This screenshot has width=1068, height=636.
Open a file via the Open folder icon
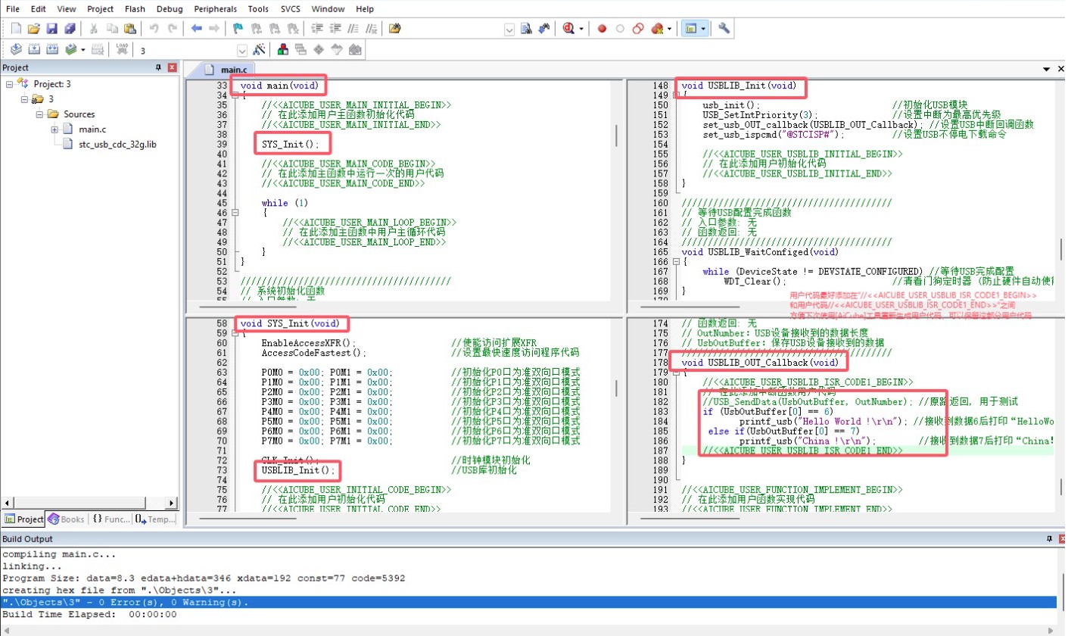[34, 29]
